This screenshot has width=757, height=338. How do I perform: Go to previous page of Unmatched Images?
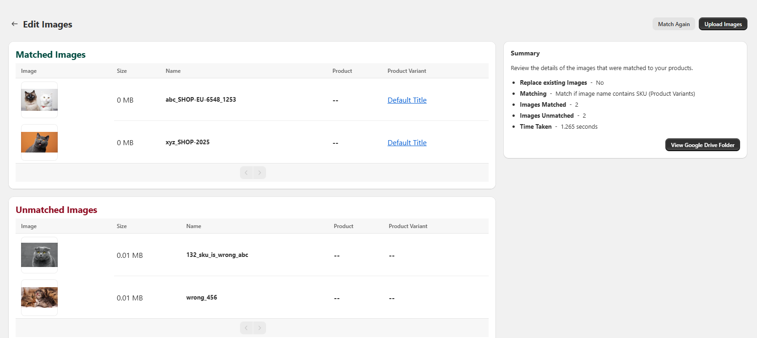pos(246,328)
